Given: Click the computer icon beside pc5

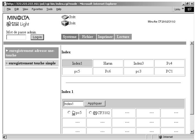Looking at the screenshot, I should pyautogui.click(x=73, y=113).
